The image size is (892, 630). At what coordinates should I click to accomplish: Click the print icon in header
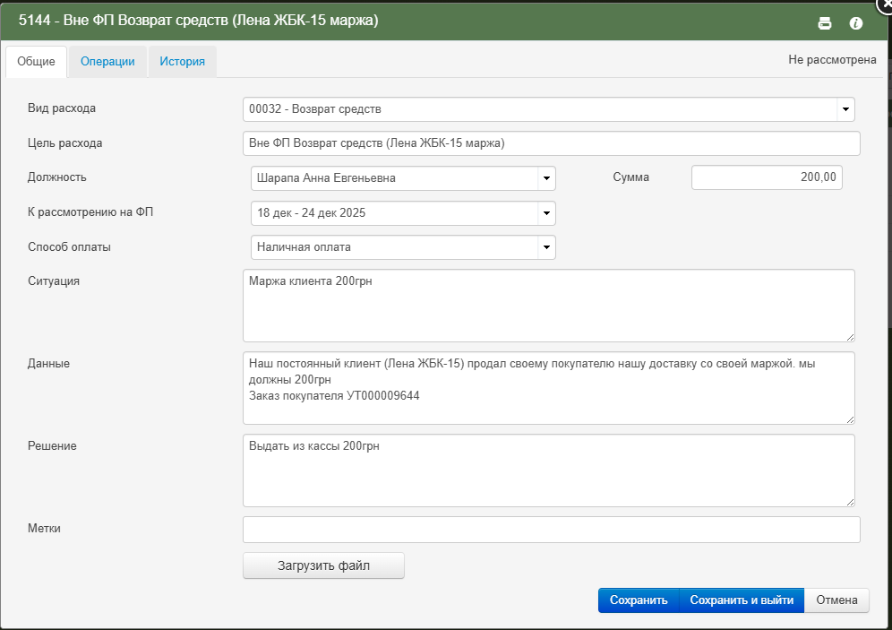(x=825, y=23)
